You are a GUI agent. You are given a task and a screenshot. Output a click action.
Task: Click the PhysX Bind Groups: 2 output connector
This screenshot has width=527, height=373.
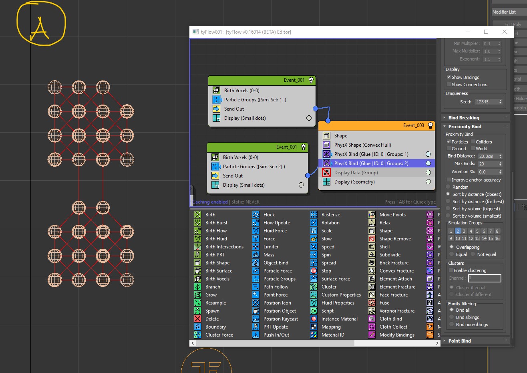(428, 163)
